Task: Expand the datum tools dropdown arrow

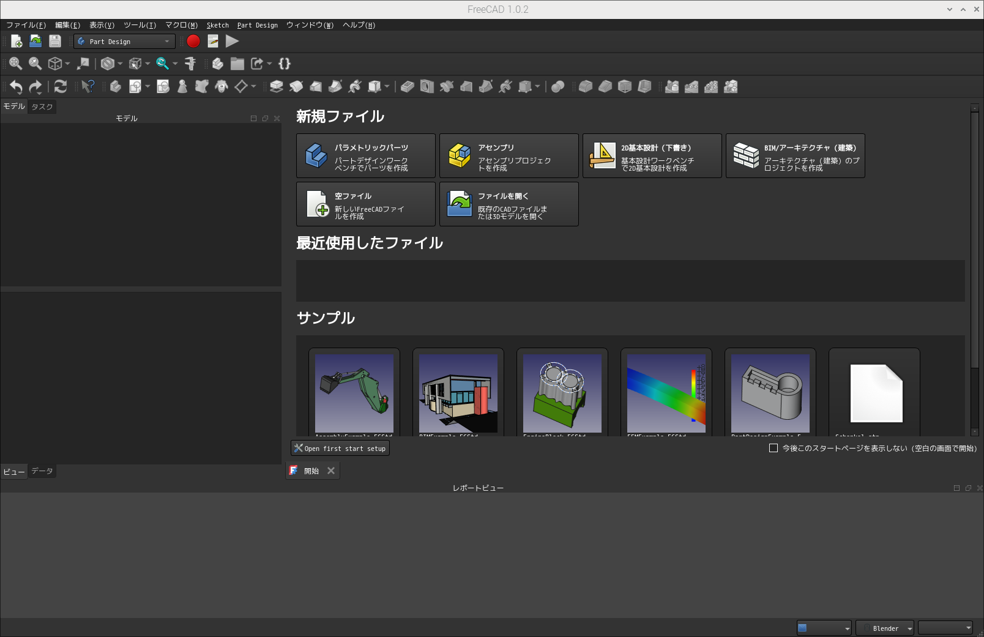Action: (253, 87)
